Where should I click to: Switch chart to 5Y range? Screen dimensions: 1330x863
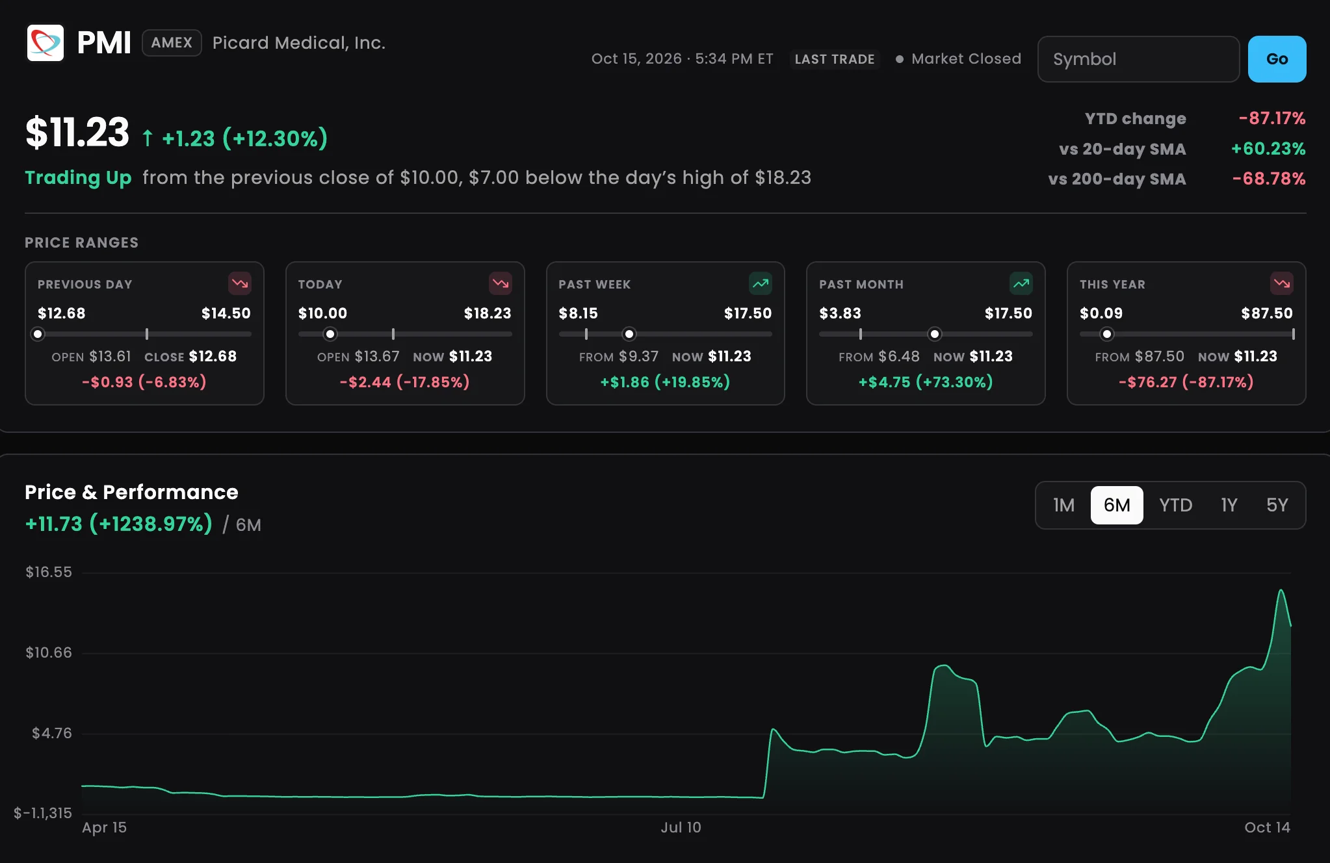click(x=1277, y=505)
